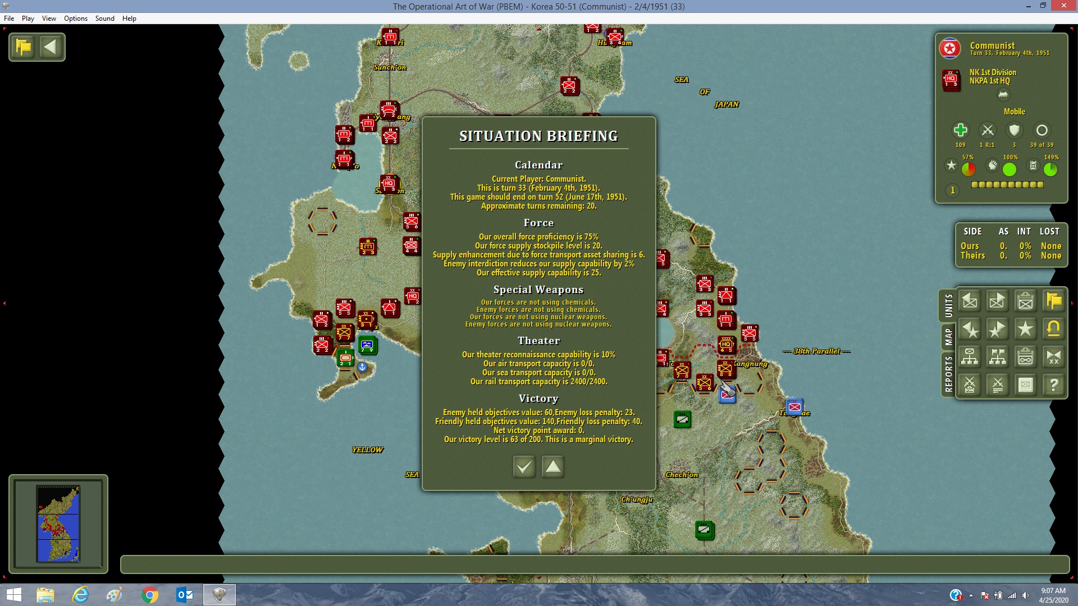The width and height of the screenshot is (1078, 606).
Task: Confirm the Situation Briefing with the checkmark
Action: pos(524,466)
